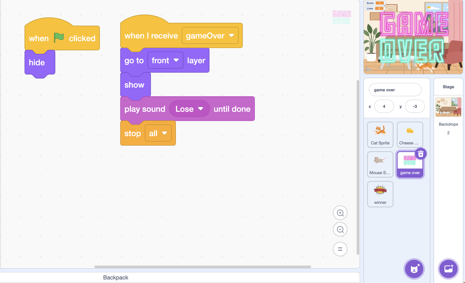Select the game over sprite thumbnail

410,164
